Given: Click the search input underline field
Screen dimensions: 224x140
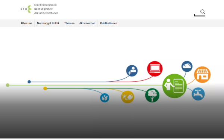Looking at the screenshot, I should coord(200,15).
